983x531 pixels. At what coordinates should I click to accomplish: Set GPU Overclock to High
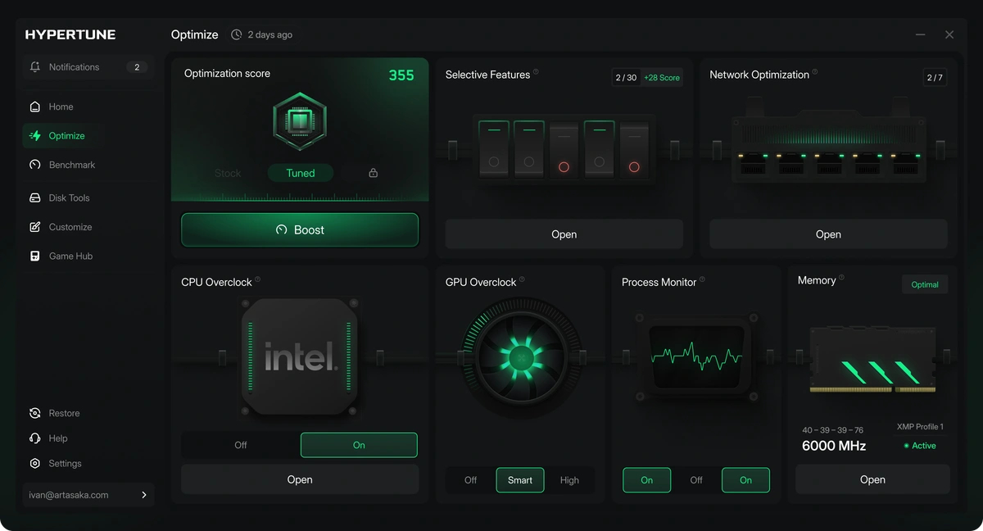point(569,480)
